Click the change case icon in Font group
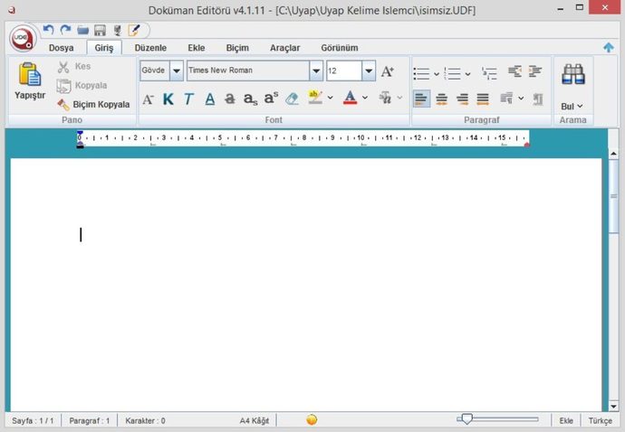Viewport: 625px width, 432px height. pyautogui.click(x=386, y=98)
